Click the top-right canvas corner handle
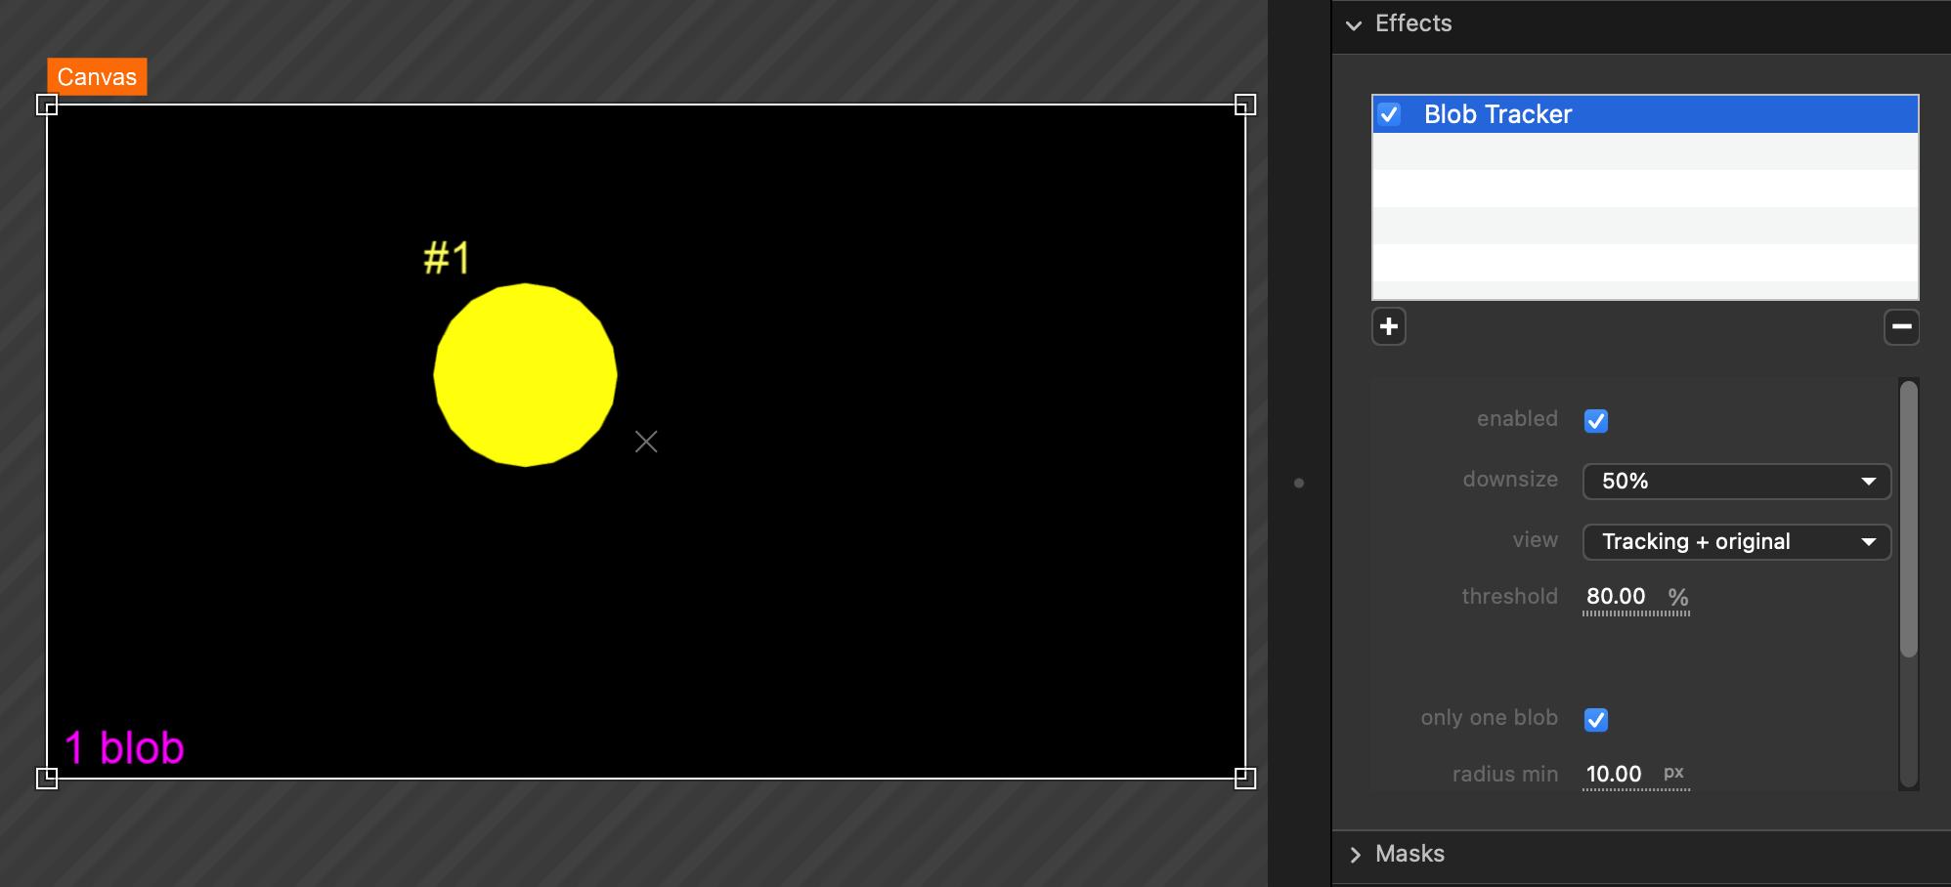 pos(1244,105)
